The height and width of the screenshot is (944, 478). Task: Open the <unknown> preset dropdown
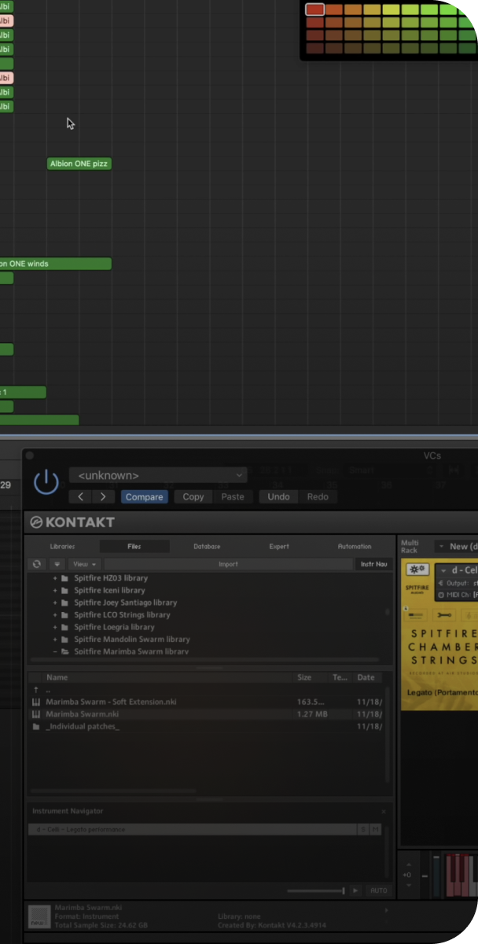tap(157, 475)
